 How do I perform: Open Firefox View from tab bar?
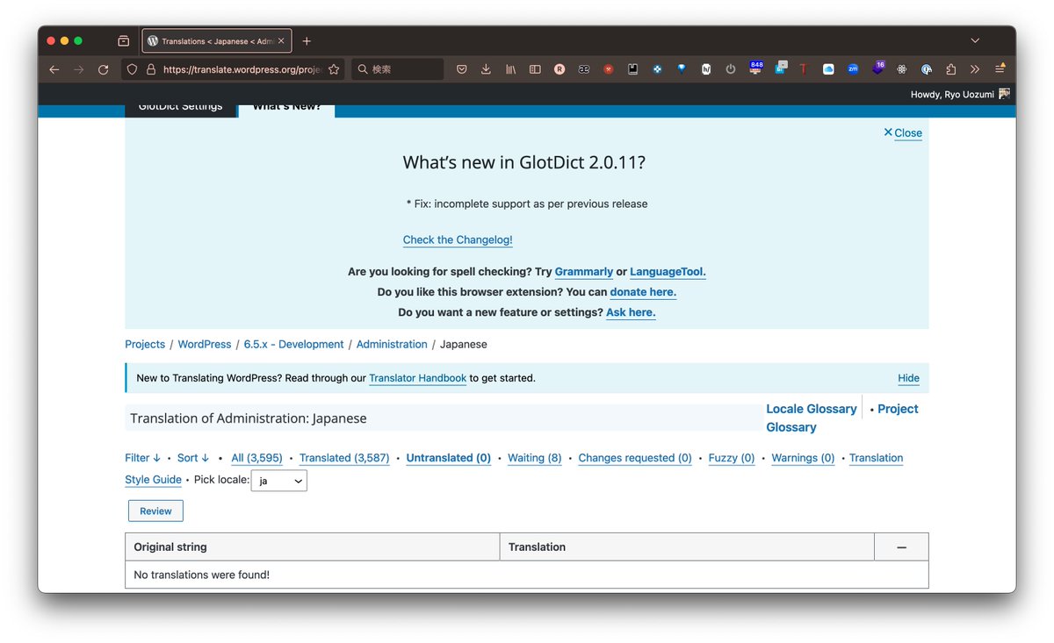(123, 41)
